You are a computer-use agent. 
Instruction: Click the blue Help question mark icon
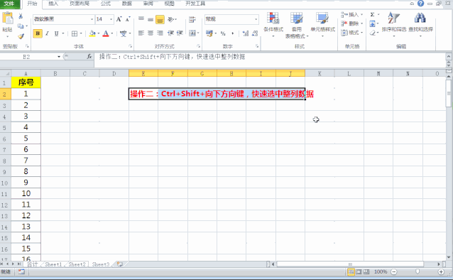coord(420,4)
